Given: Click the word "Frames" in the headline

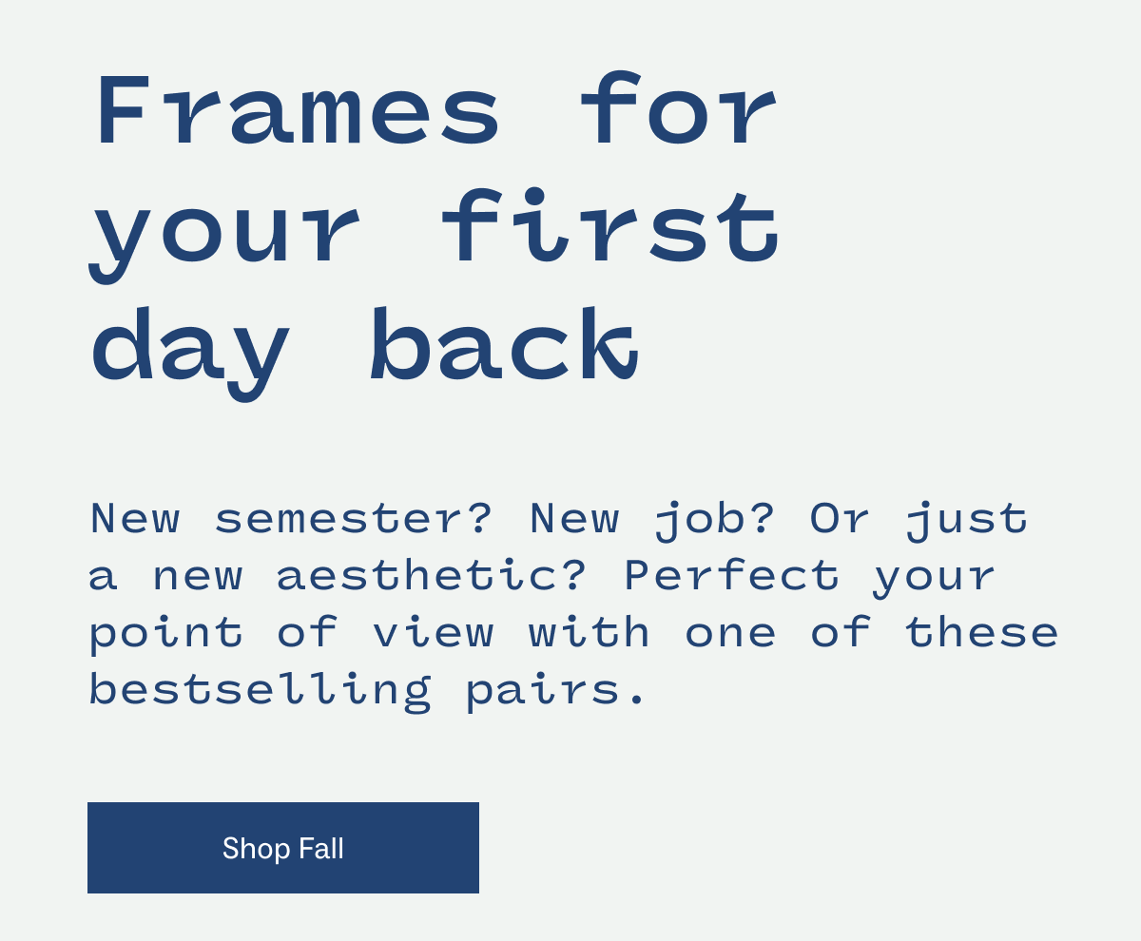Looking at the screenshot, I should [x=298, y=111].
